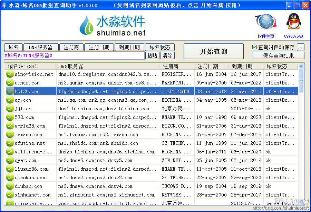The image size is (311, 212).
Task: Sort by 域名状态 column header
Action: point(281,66)
